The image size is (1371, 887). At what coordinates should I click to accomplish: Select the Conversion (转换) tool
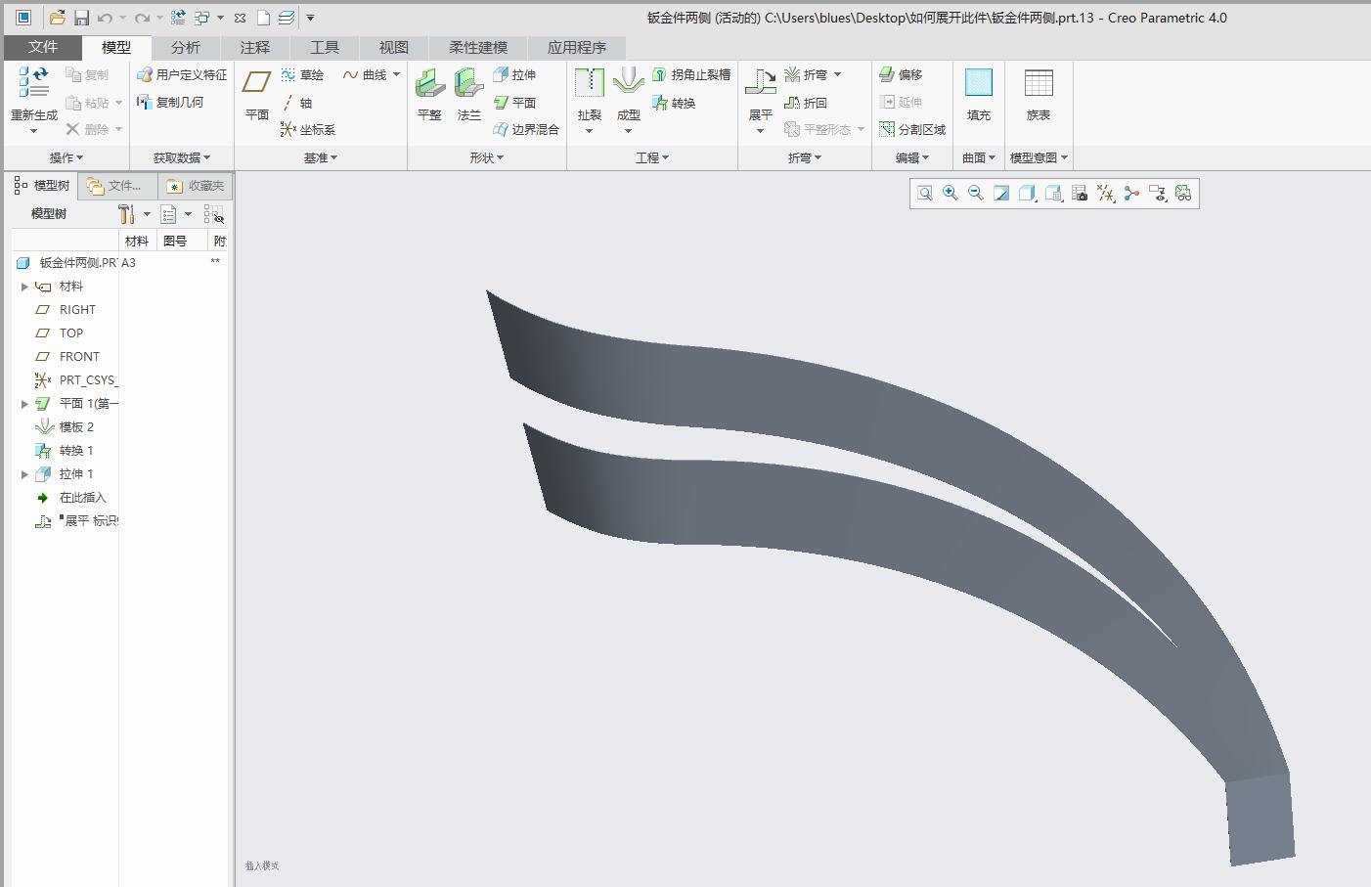point(674,103)
